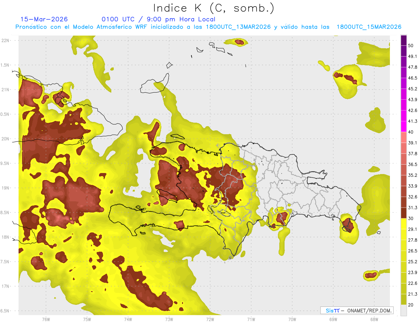
Task: Select the bright yellow colorbar segment between 29.1 and 30
Action: pos(404,224)
